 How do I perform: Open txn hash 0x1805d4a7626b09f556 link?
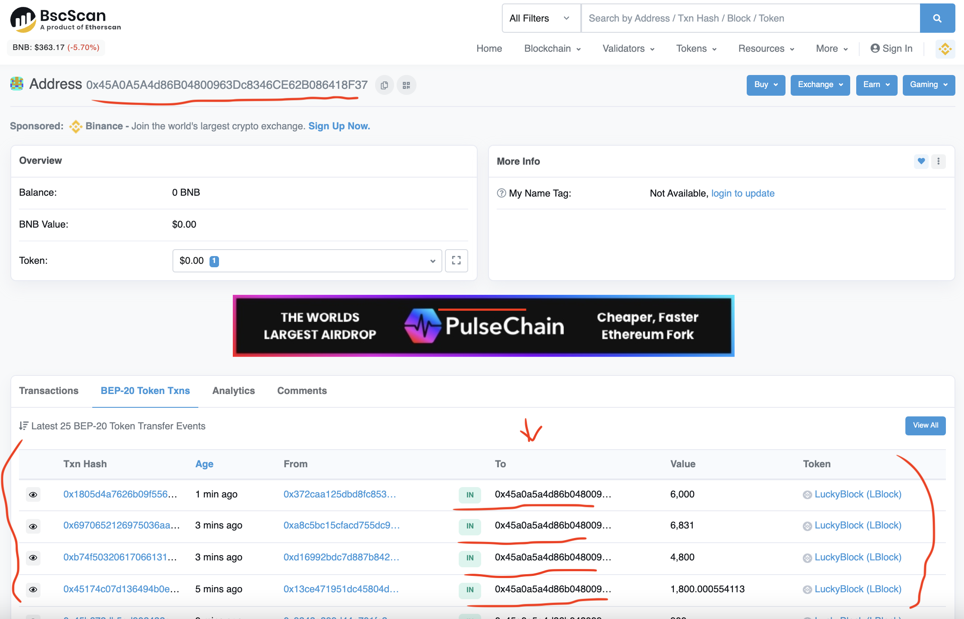click(x=120, y=494)
